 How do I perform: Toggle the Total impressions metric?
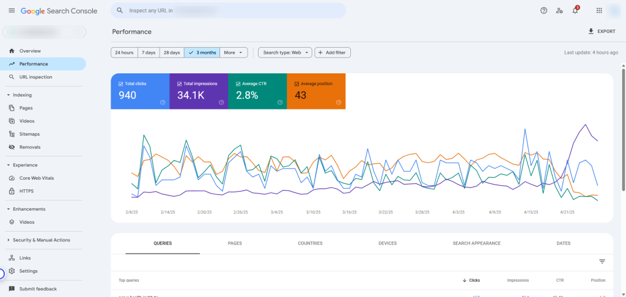[179, 84]
